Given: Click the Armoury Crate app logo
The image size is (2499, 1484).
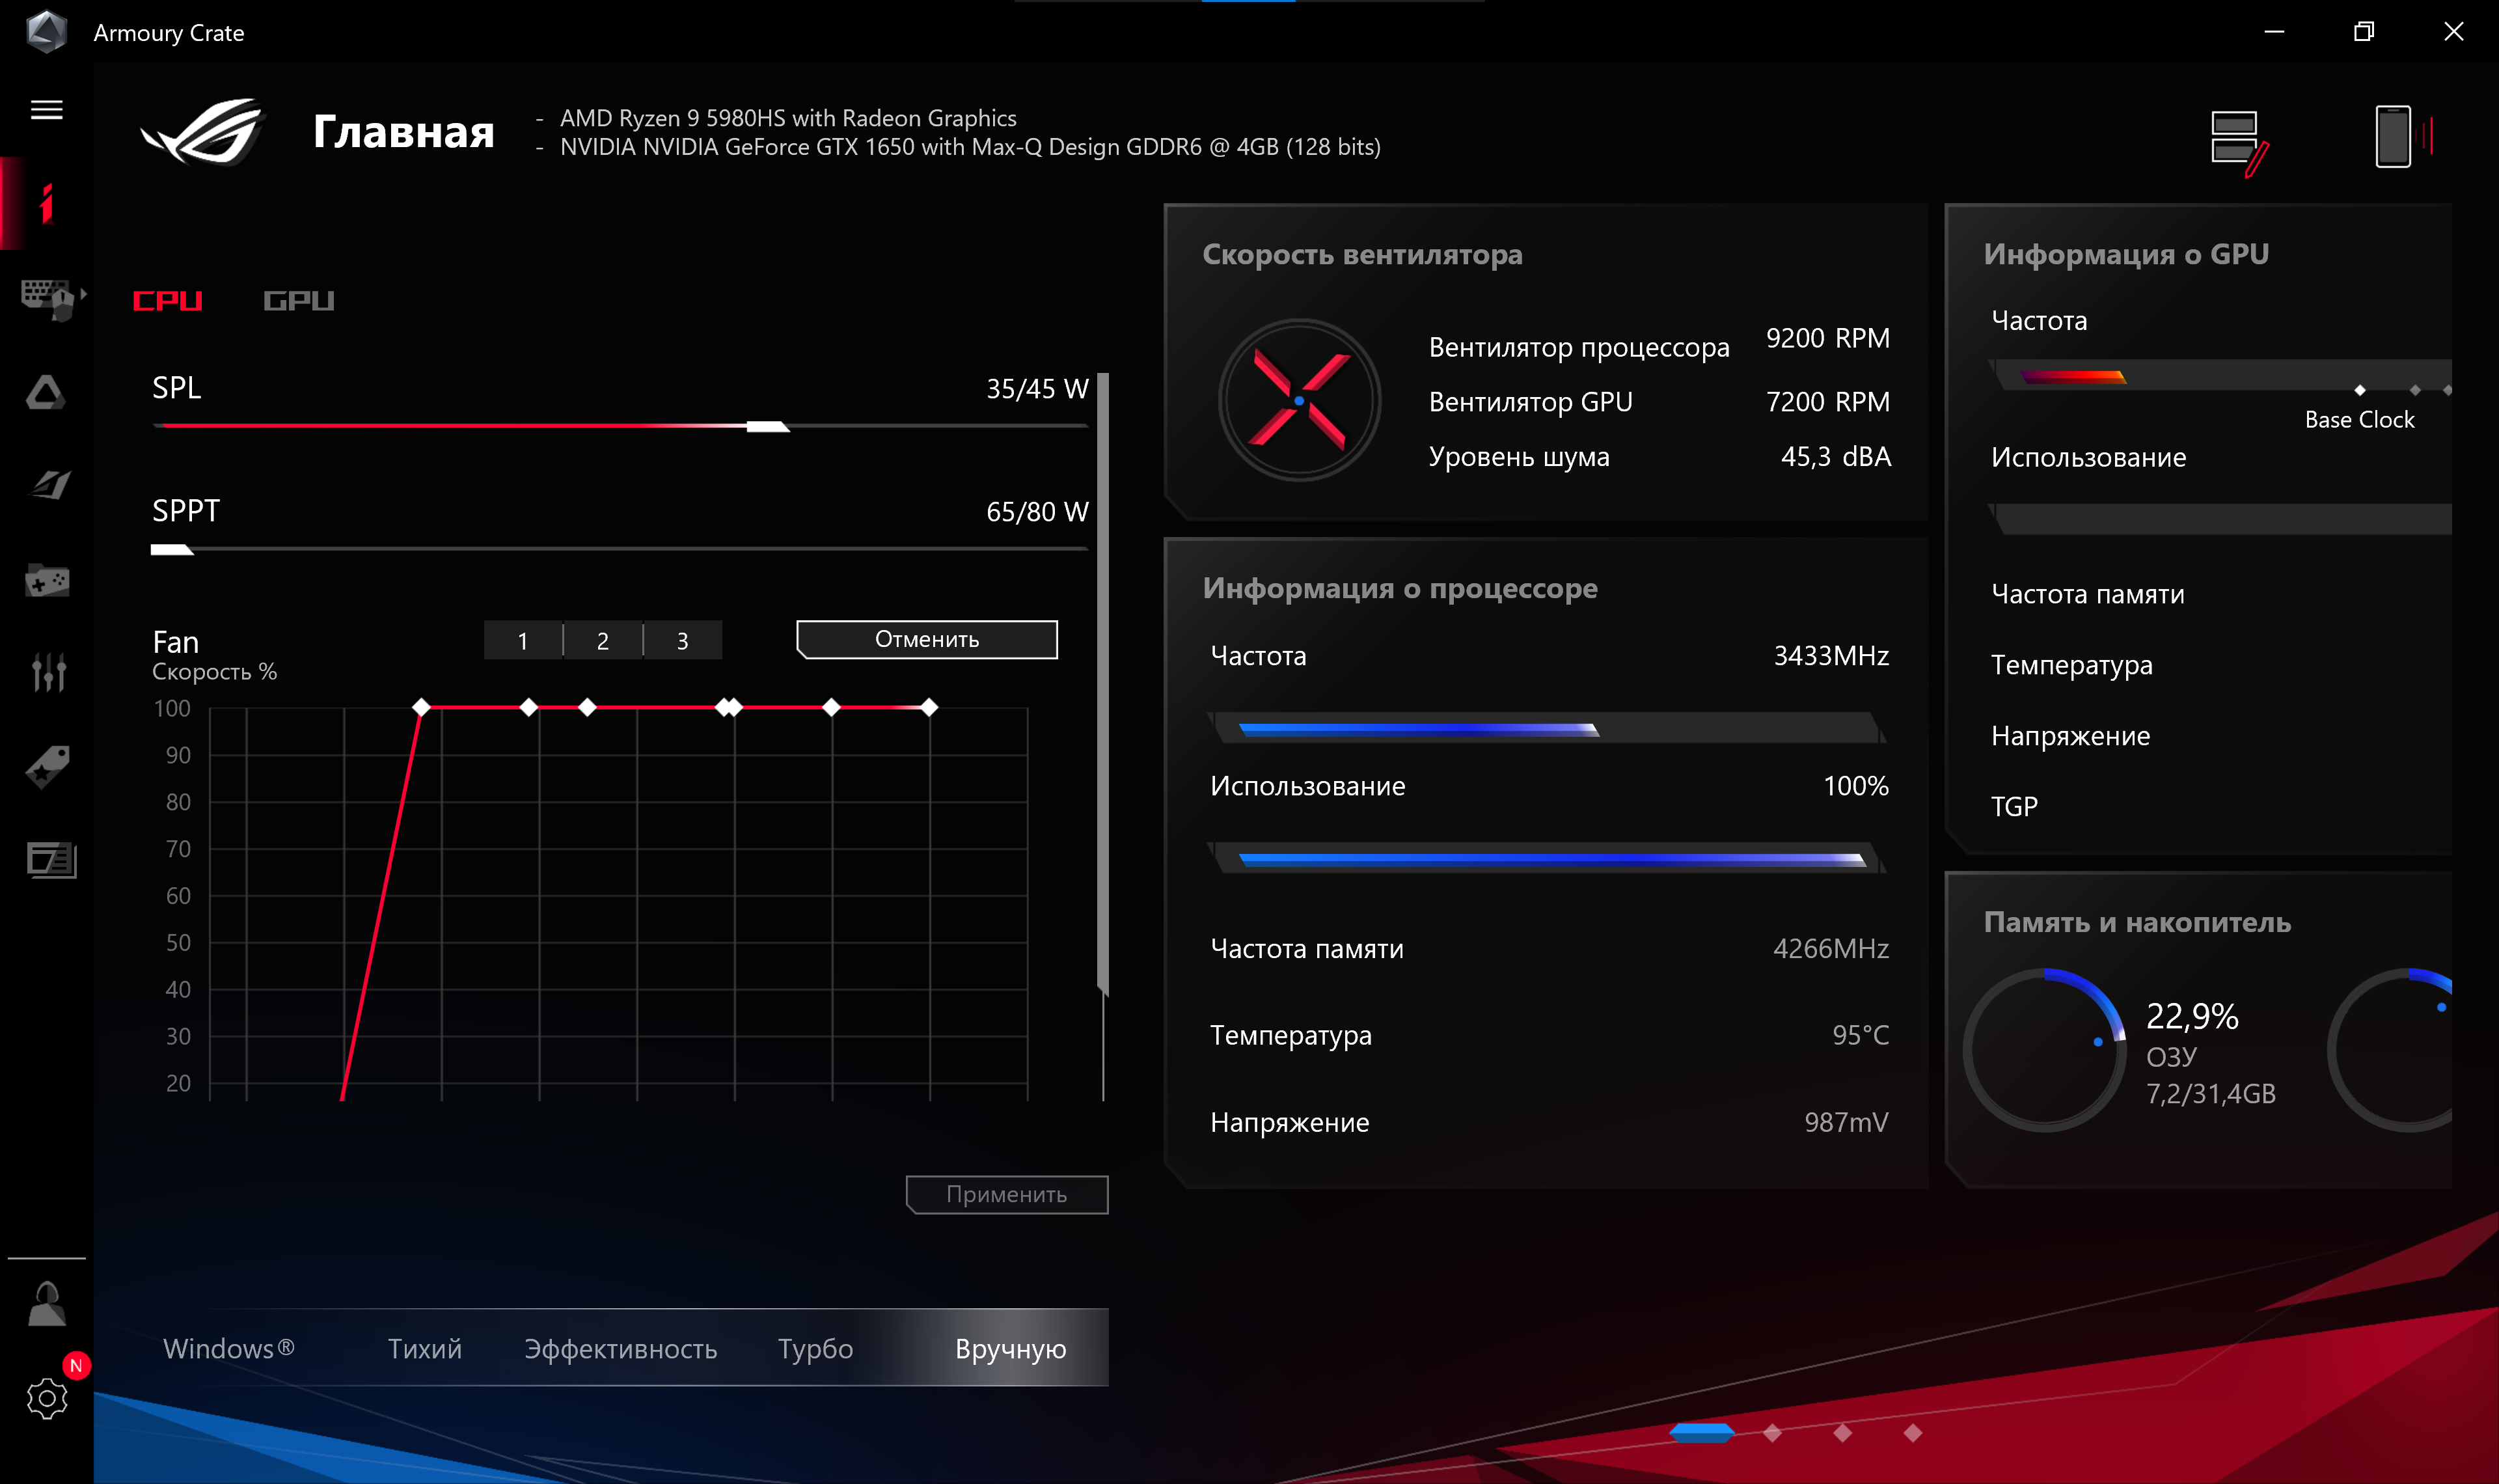Looking at the screenshot, I should point(46,32).
